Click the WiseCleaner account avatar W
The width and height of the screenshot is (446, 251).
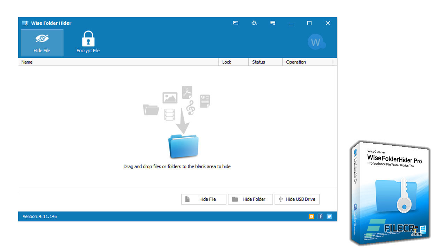[x=316, y=41]
